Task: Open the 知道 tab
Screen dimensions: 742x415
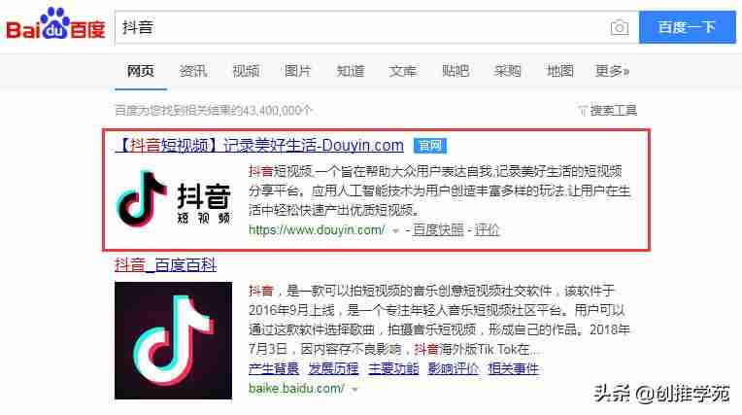Action: [351, 71]
